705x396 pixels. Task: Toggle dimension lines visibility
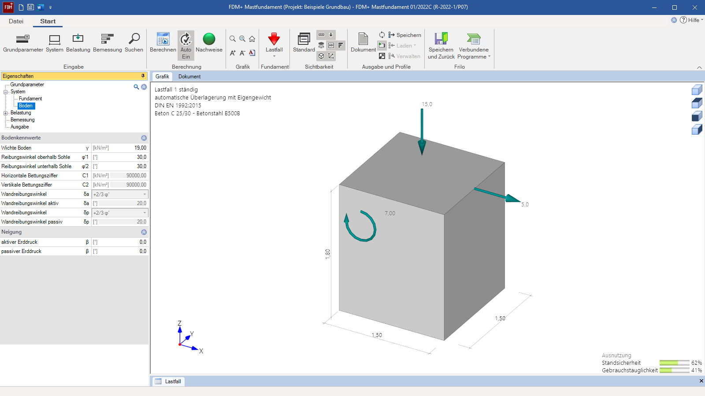pyautogui.click(x=321, y=35)
